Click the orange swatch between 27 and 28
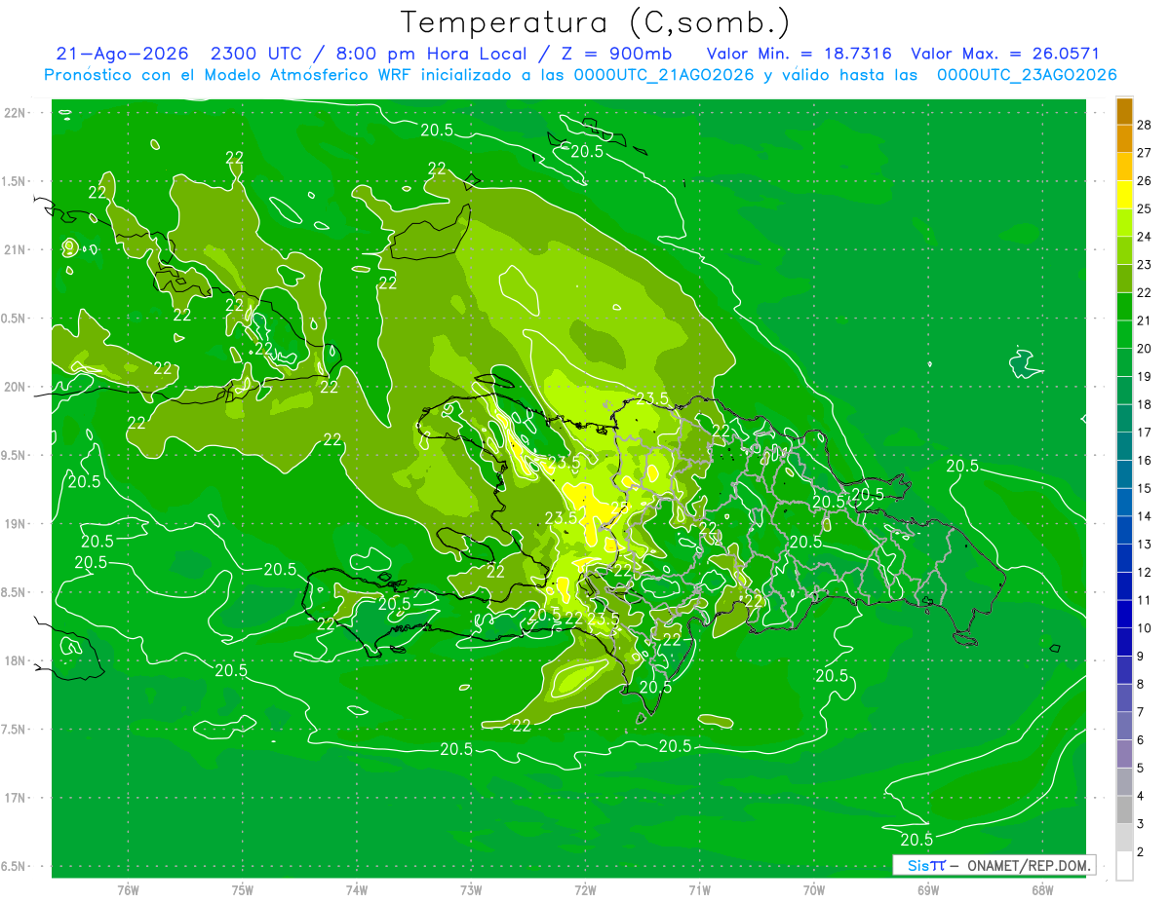 pyautogui.click(x=1124, y=138)
